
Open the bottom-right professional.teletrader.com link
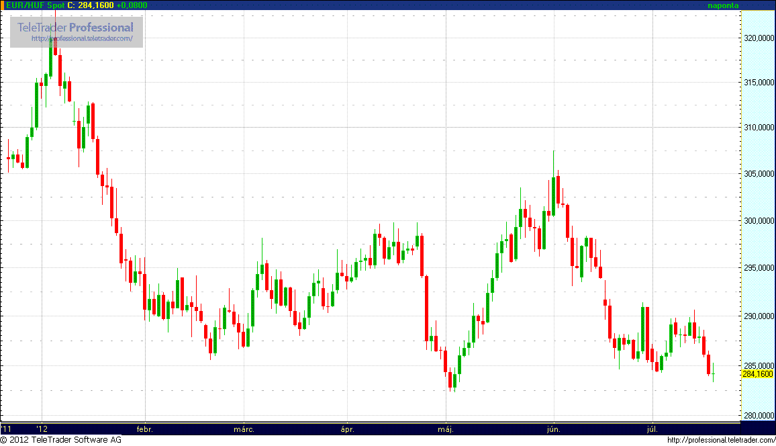click(x=721, y=440)
